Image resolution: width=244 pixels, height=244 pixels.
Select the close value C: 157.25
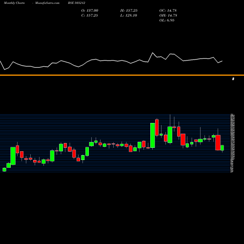(x=89, y=15)
